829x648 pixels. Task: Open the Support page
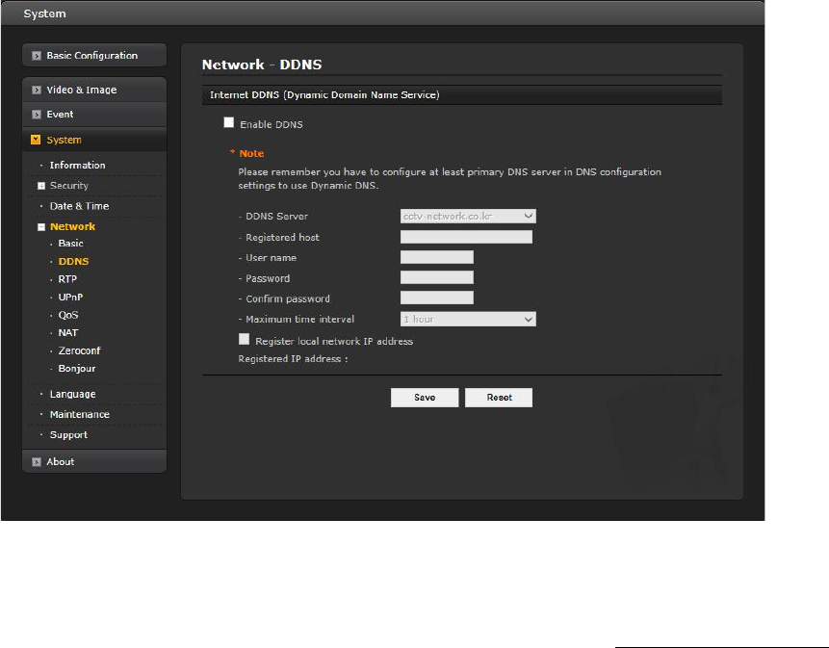[x=68, y=434]
